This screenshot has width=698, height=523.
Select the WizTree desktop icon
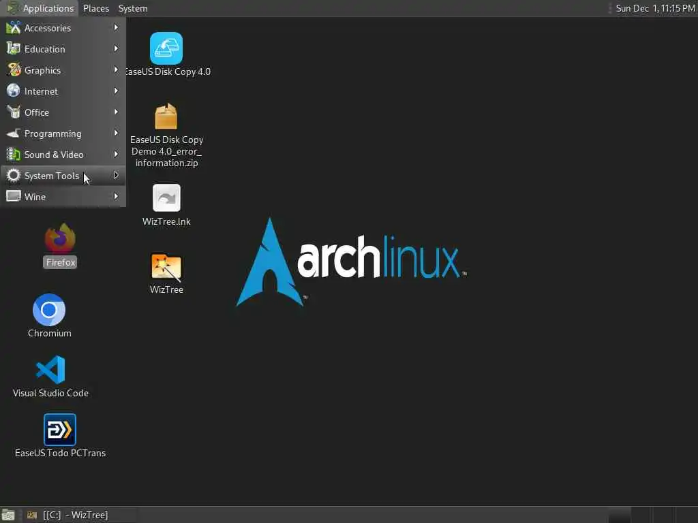pos(166,267)
